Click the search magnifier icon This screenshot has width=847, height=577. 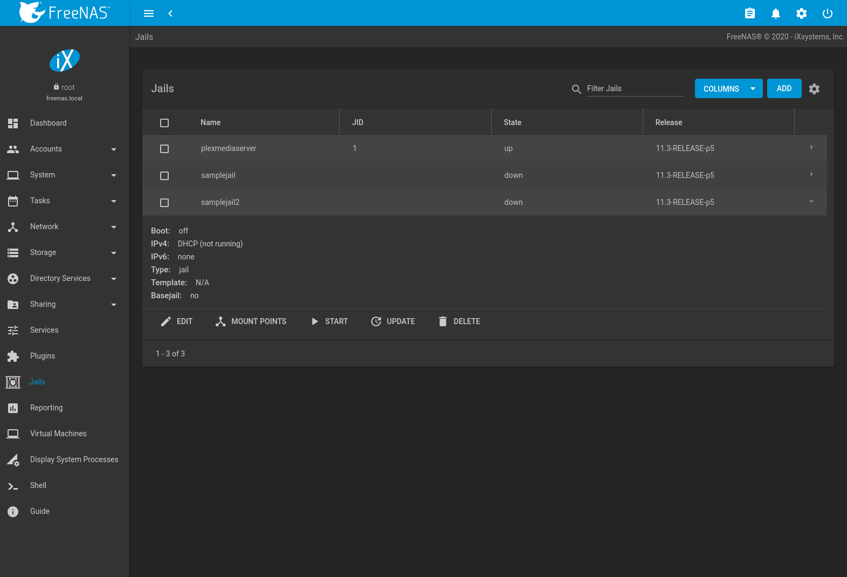click(576, 89)
